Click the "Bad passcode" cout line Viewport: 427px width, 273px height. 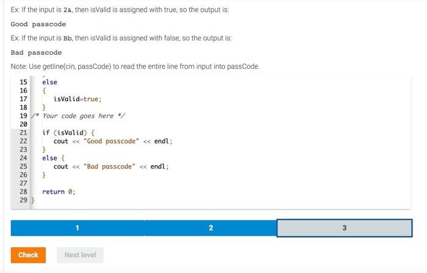click(x=111, y=166)
